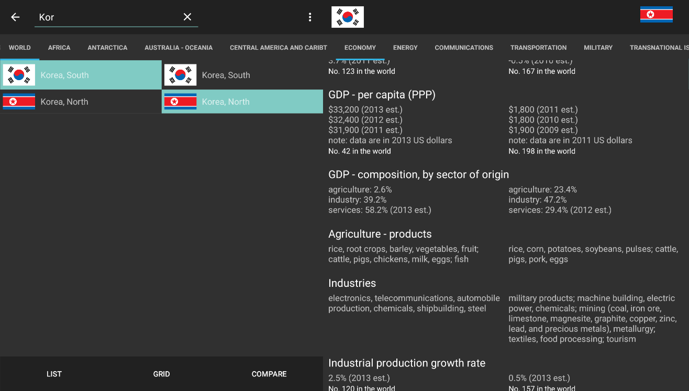Select the Australia - Oceania tab

(179, 48)
